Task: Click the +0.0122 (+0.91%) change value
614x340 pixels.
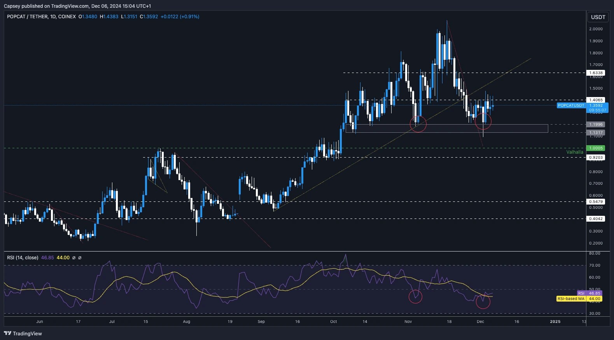Action: [180, 17]
